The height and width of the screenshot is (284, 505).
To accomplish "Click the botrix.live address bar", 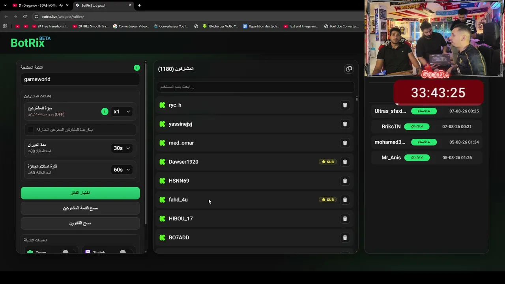I will pos(197,17).
